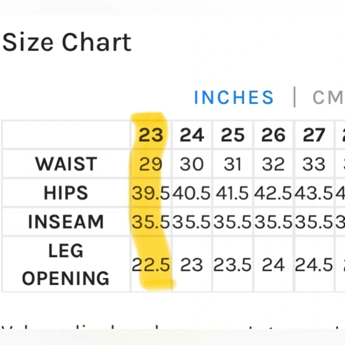The height and width of the screenshot is (345, 345).
Task: Click the HIPS row label
Action: [66, 193]
